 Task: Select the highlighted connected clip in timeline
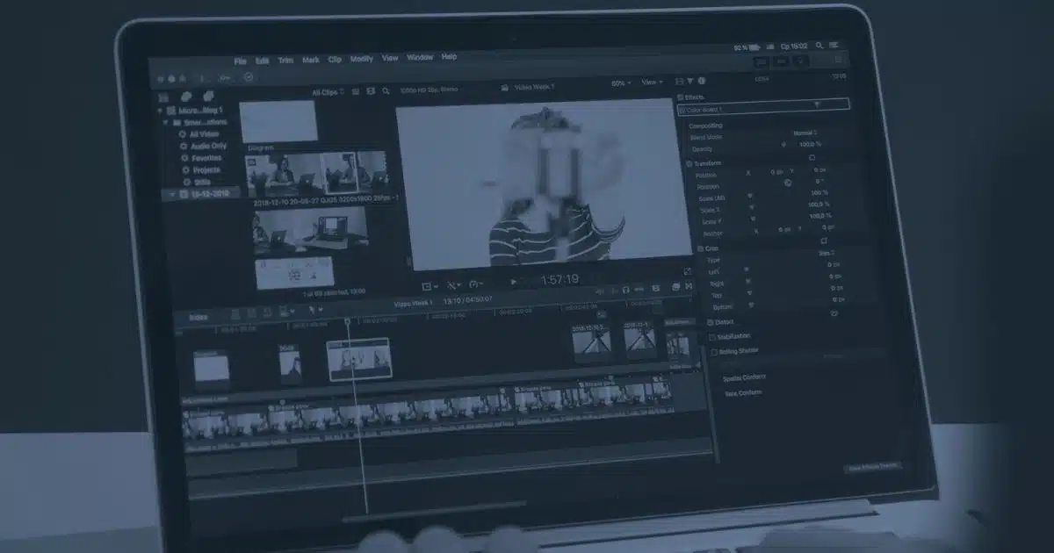(x=358, y=360)
